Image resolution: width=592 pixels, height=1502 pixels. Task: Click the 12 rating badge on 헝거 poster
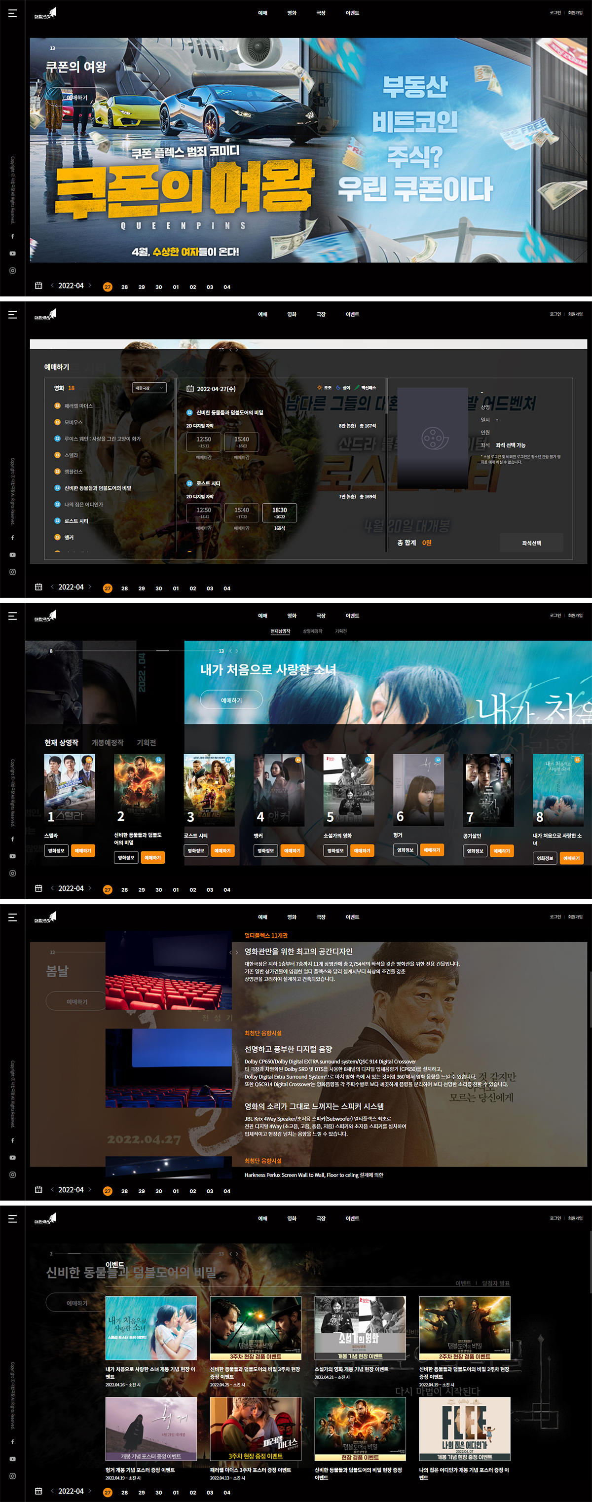(x=438, y=760)
